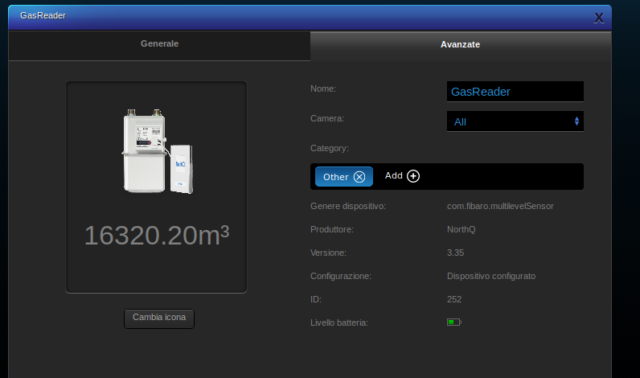Click the Other category chip label
640x378 pixels.
(x=336, y=177)
